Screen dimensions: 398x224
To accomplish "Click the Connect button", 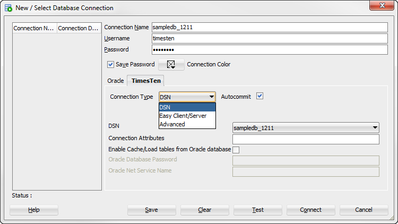I will [310, 210].
